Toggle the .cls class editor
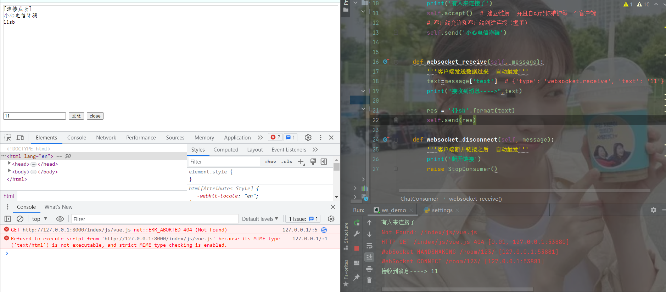 coord(286,162)
